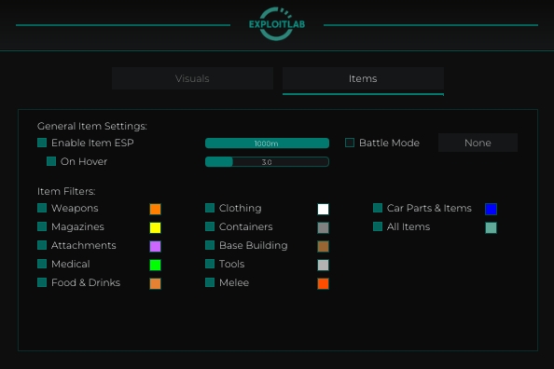Select the Items tab
554x369 pixels.
363,78
